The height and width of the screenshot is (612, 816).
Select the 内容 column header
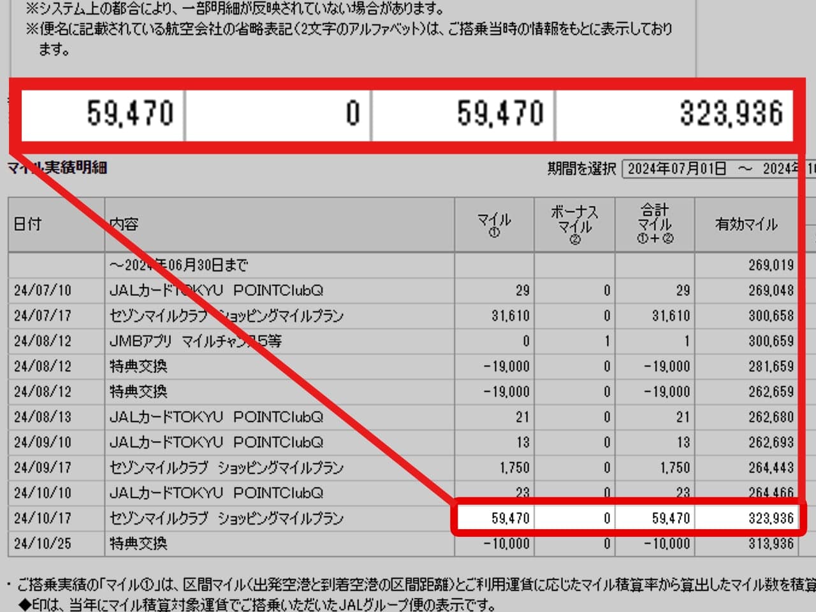point(127,224)
